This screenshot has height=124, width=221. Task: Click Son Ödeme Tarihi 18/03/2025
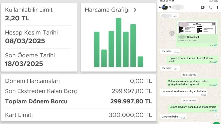pyautogui.click(x=24, y=63)
